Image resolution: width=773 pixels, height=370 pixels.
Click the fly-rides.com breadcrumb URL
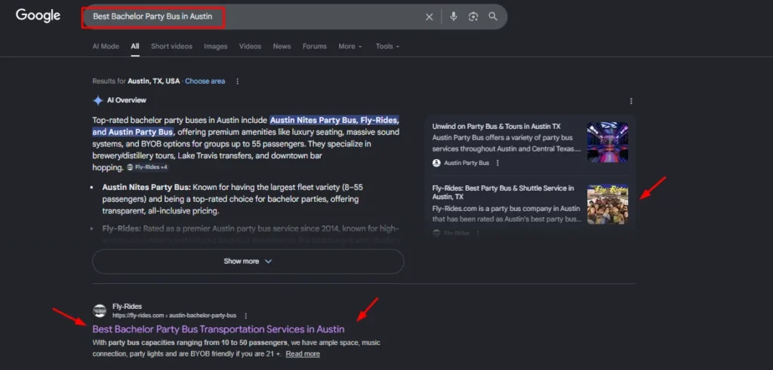click(174, 316)
